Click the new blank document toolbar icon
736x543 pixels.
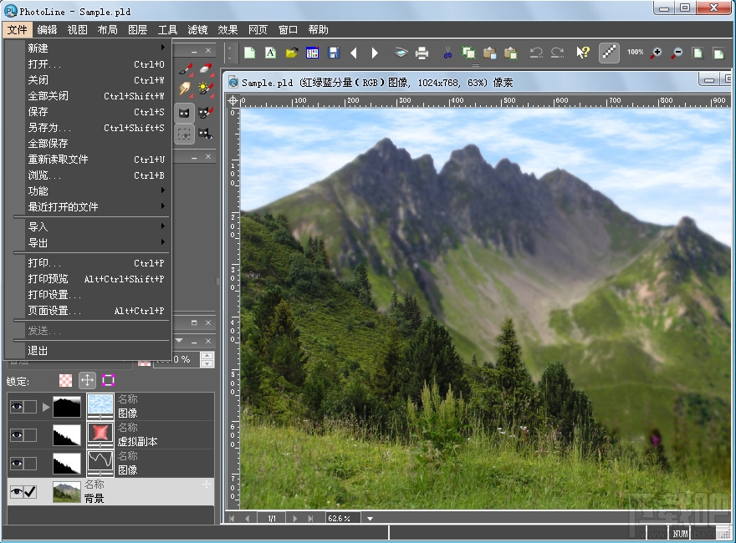(250, 53)
